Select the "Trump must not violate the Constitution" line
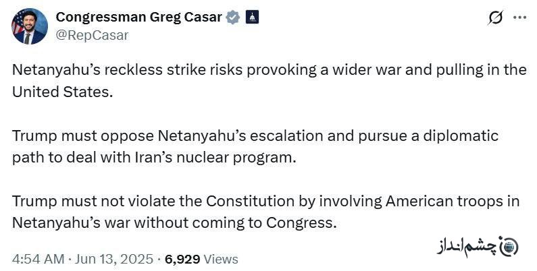The width and height of the screenshot is (537, 271). pyautogui.click(x=265, y=202)
